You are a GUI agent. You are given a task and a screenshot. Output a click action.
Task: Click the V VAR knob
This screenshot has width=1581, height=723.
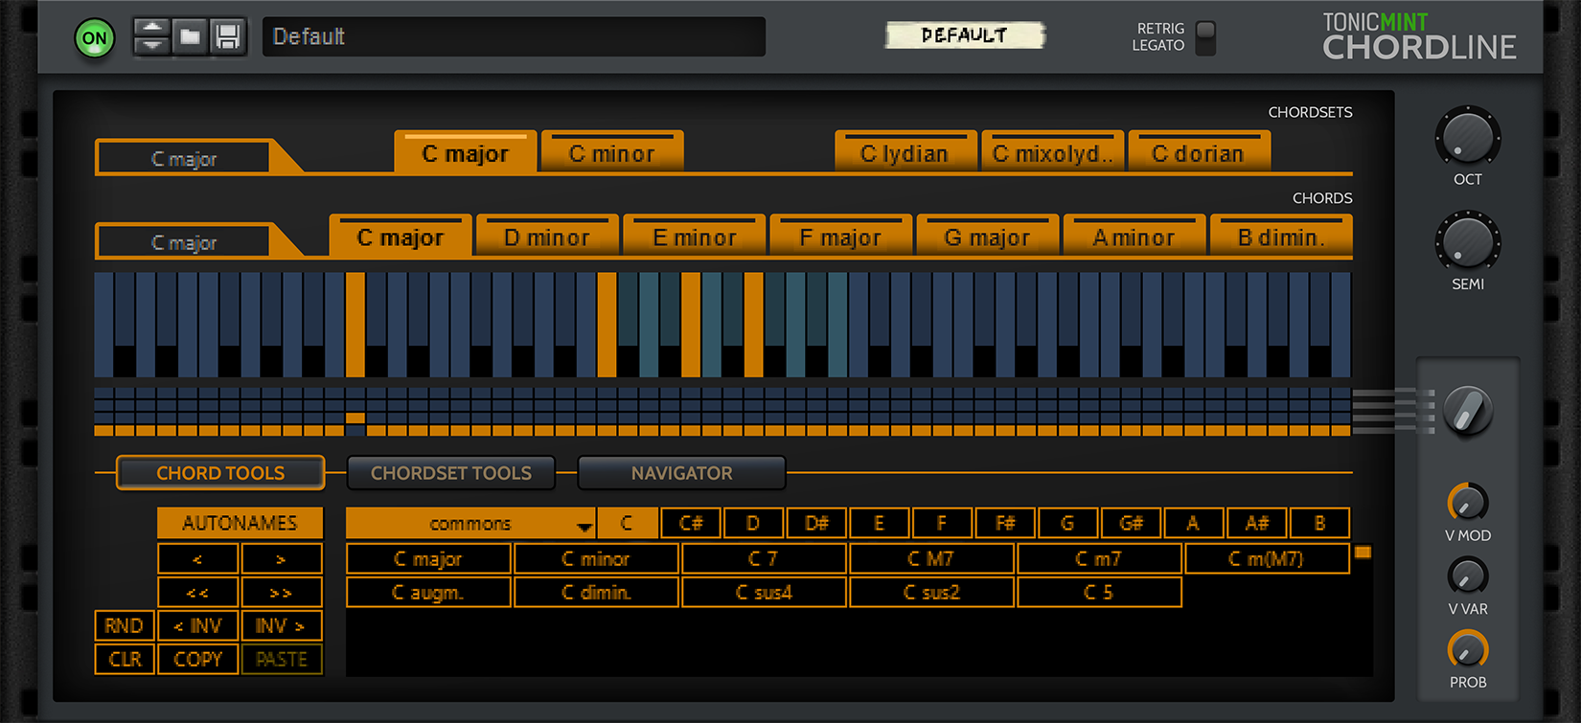(x=1467, y=576)
